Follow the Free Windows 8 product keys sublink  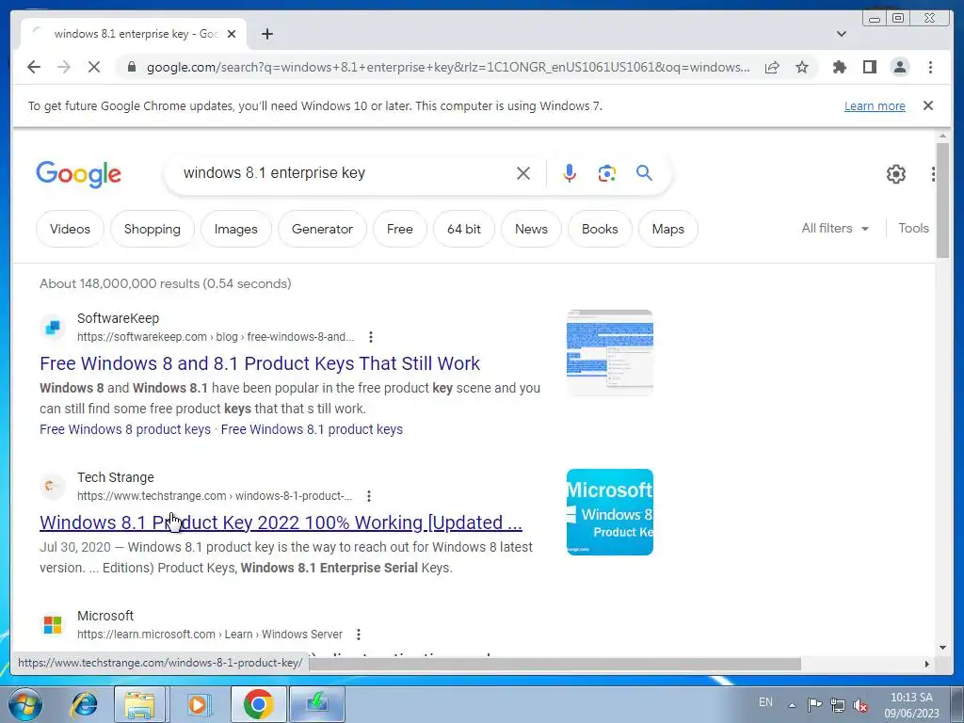(125, 429)
